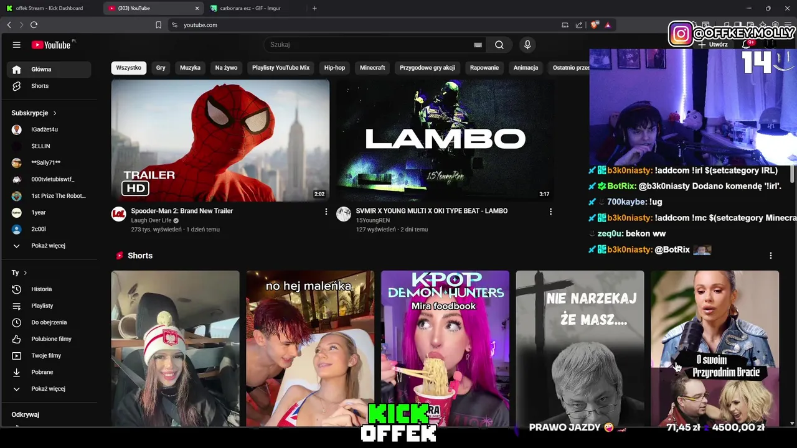Click the youtube.com address bar
The image size is (797, 448).
click(364, 25)
